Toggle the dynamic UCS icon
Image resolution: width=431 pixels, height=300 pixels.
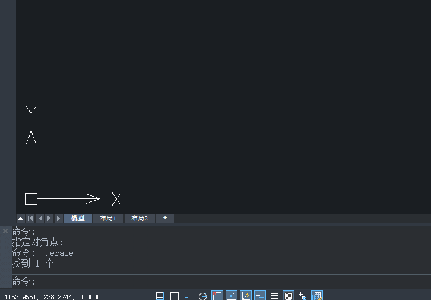click(246, 296)
